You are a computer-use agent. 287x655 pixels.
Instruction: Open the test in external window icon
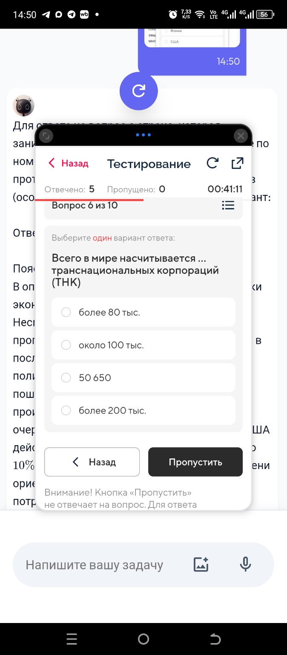click(237, 163)
